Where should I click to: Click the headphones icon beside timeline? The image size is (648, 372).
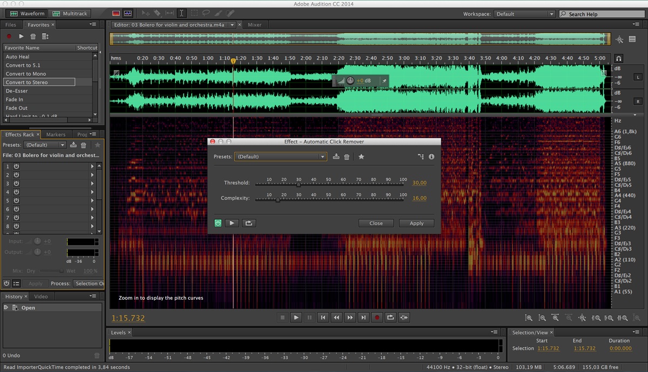pos(619,58)
